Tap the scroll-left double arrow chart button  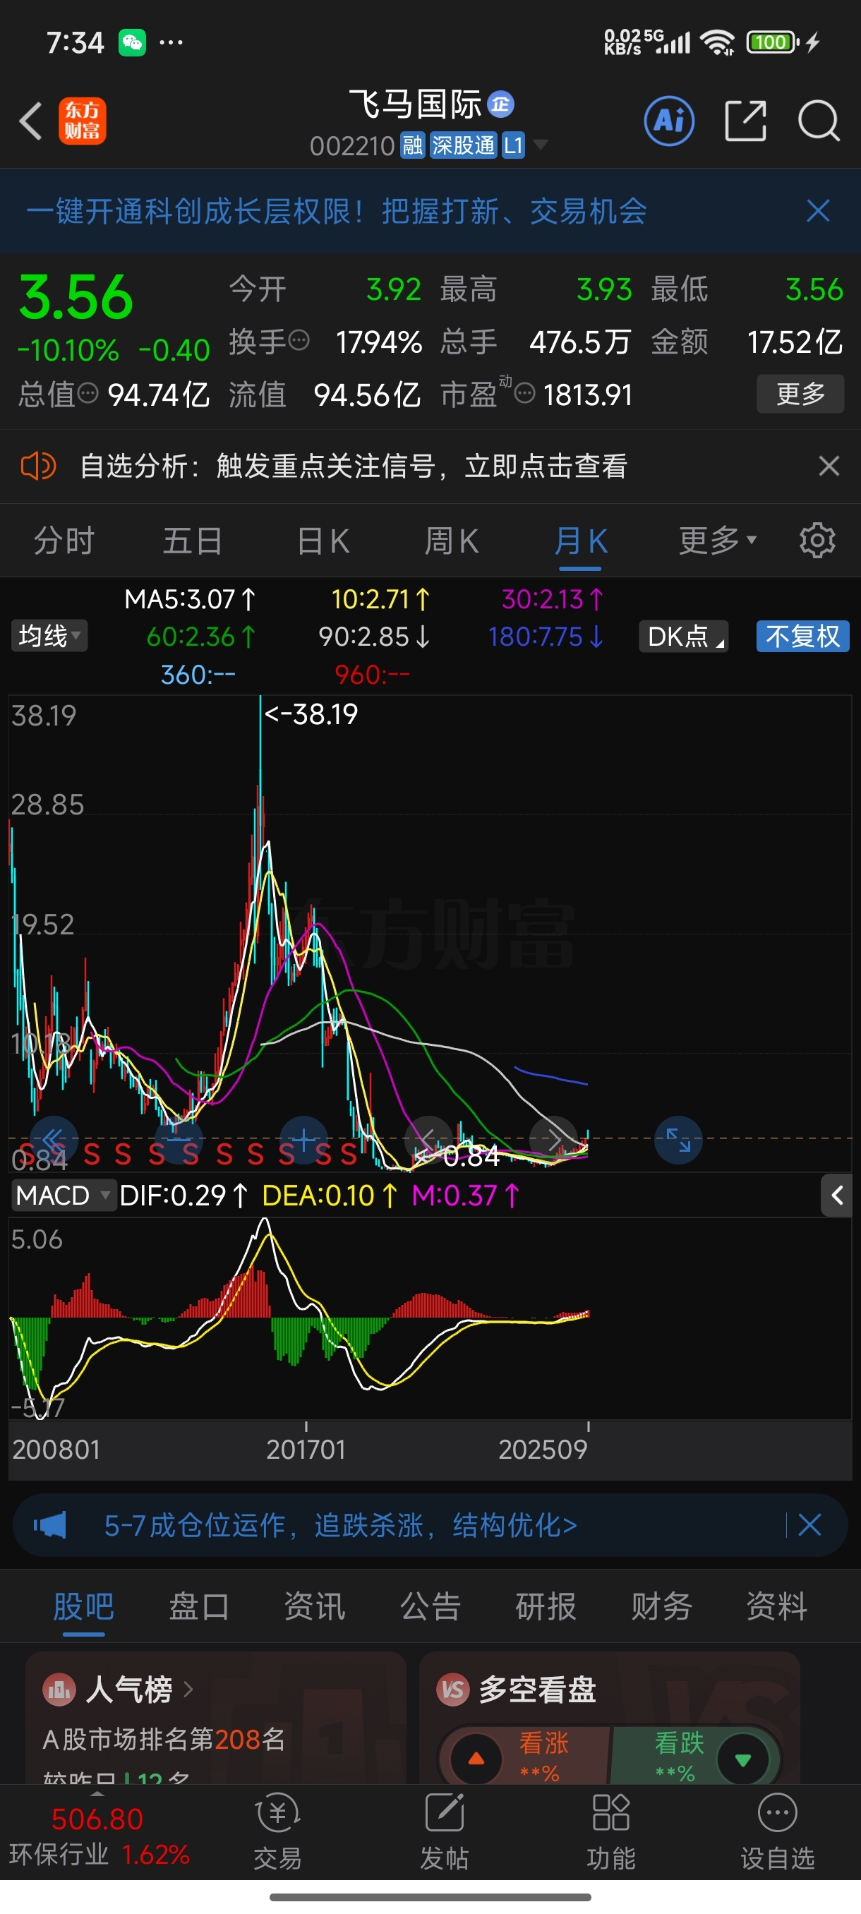[x=54, y=1139]
